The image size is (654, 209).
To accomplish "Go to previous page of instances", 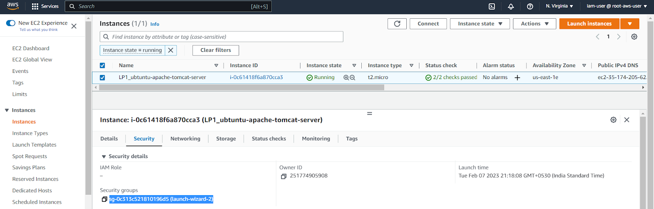I will click(x=598, y=37).
